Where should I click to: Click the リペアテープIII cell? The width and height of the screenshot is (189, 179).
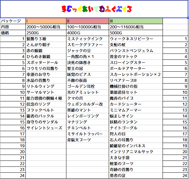[x=136, y=81]
